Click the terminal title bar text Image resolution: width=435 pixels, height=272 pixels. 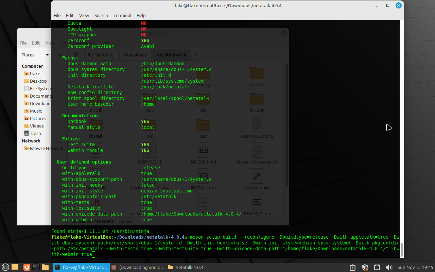tap(227, 5)
